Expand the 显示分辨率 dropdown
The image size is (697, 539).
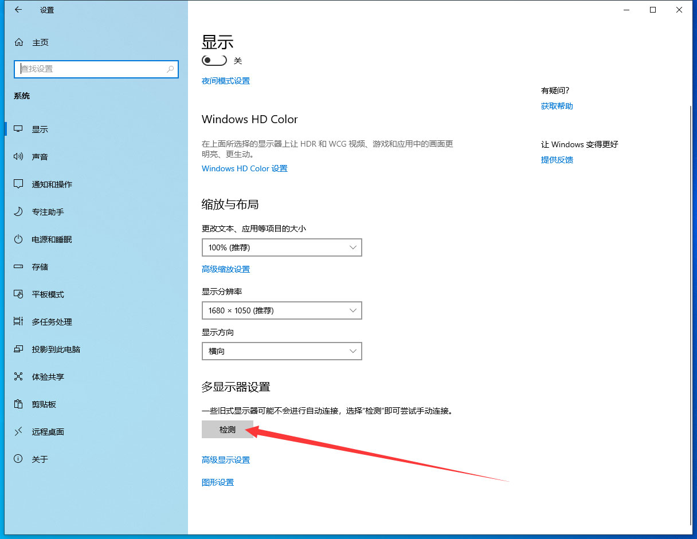(x=281, y=310)
